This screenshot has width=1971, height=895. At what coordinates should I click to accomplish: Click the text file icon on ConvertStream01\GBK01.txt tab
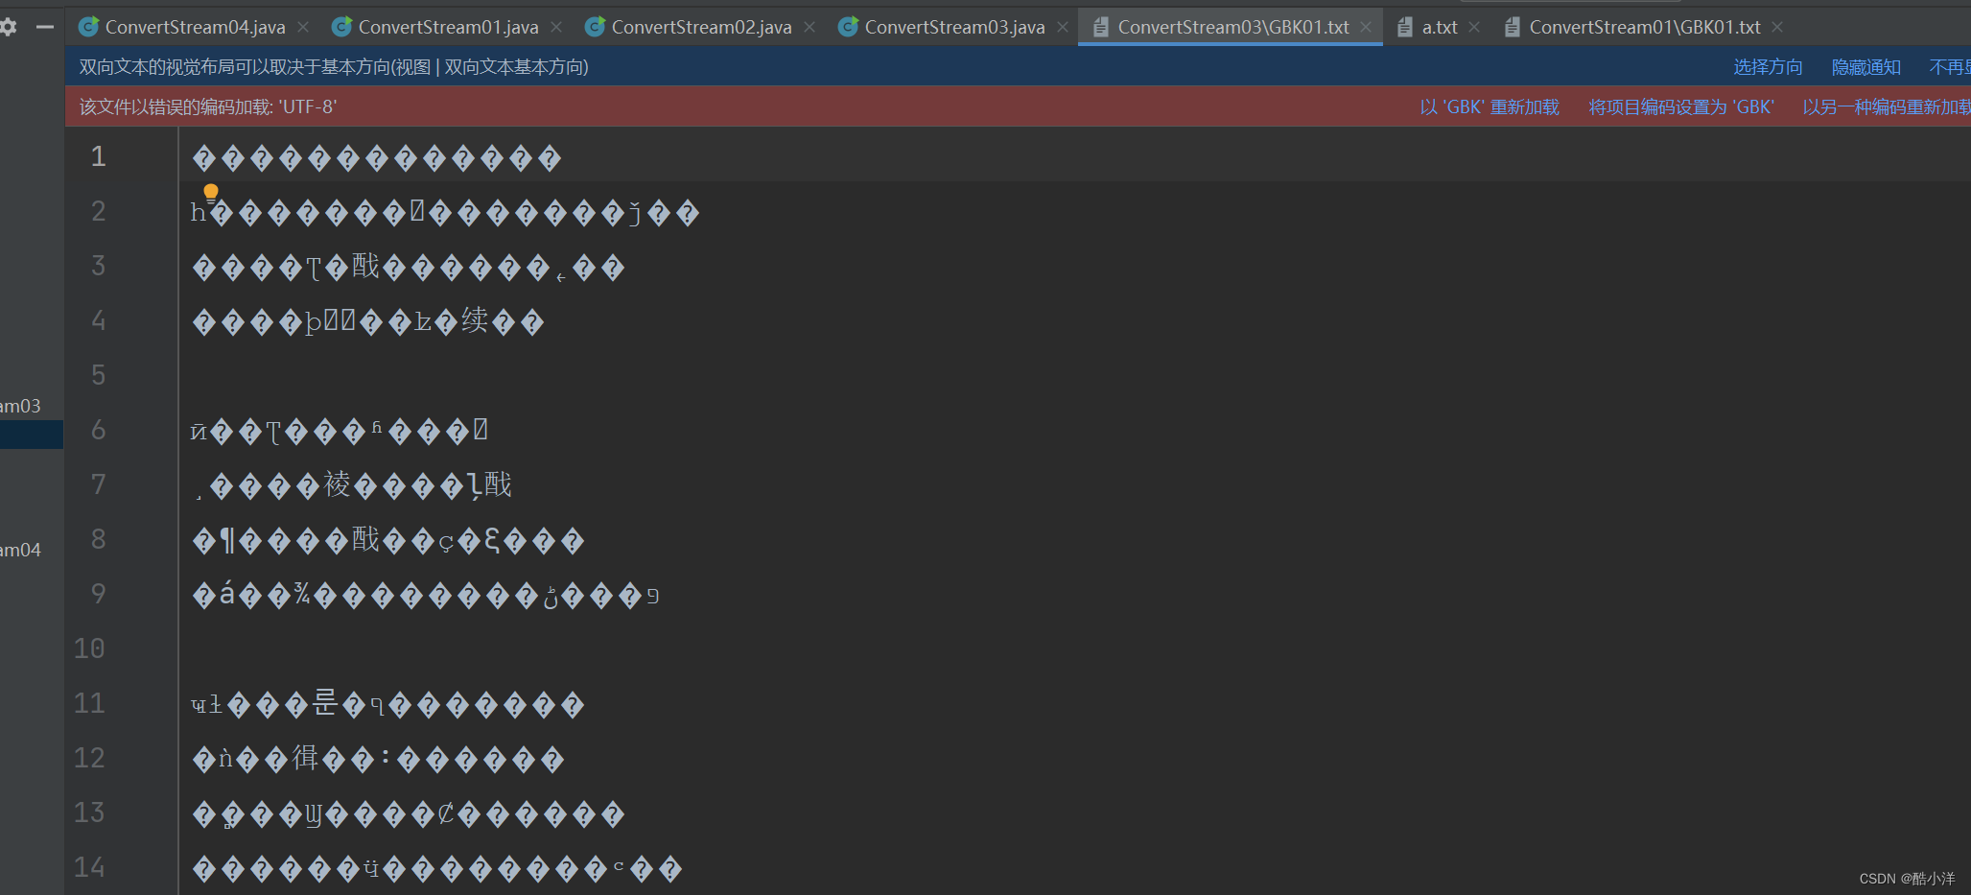point(1513,27)
